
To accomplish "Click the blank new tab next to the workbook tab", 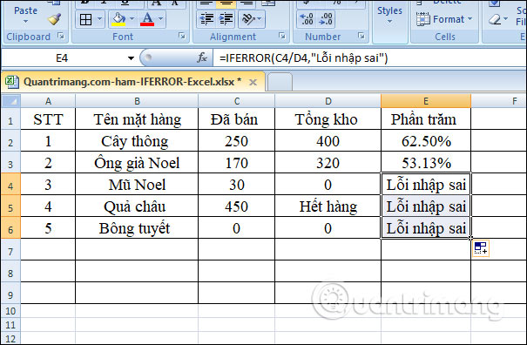I will click(x=280, y=82).
